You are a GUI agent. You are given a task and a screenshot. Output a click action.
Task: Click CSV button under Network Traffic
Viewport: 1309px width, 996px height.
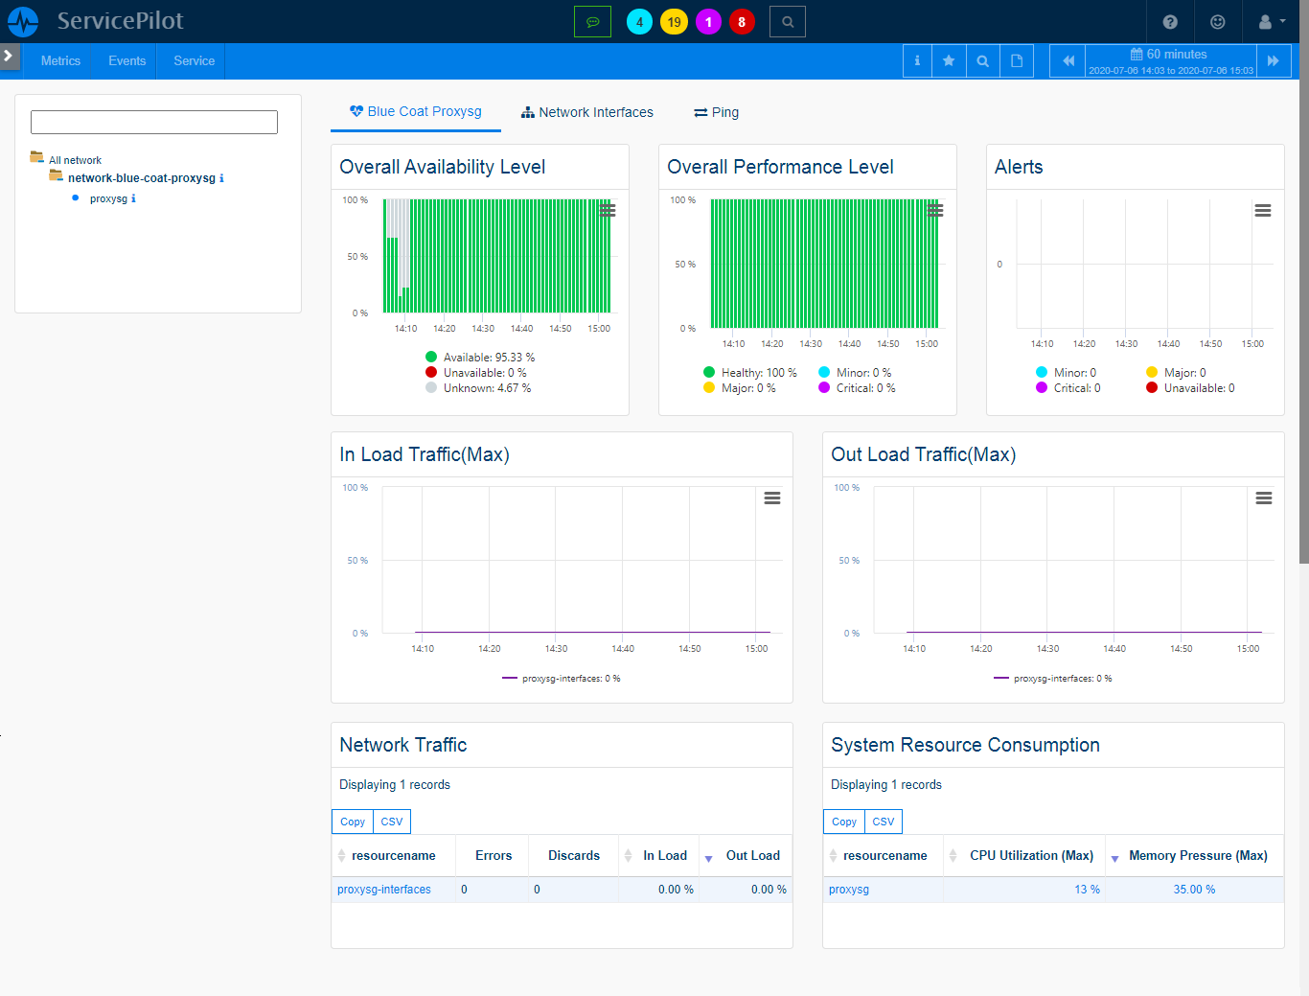click(x=391, y=822)
